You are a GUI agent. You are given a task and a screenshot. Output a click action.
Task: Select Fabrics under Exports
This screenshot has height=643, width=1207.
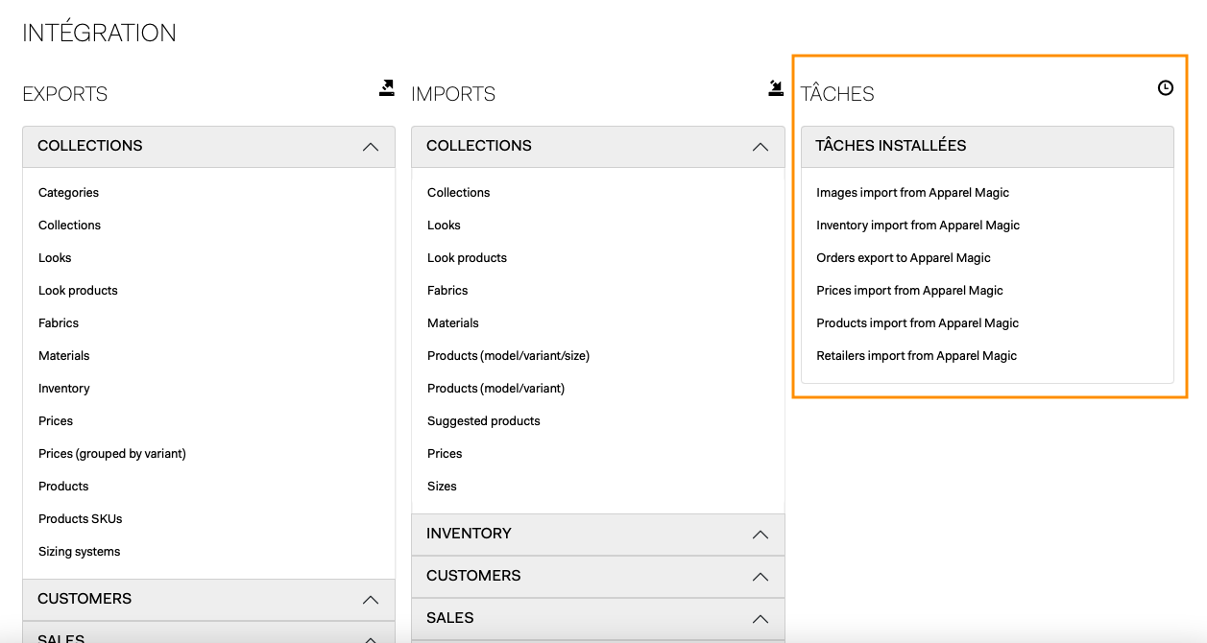(59, 323)
